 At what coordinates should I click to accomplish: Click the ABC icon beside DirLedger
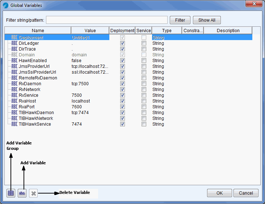pos(14,43)
